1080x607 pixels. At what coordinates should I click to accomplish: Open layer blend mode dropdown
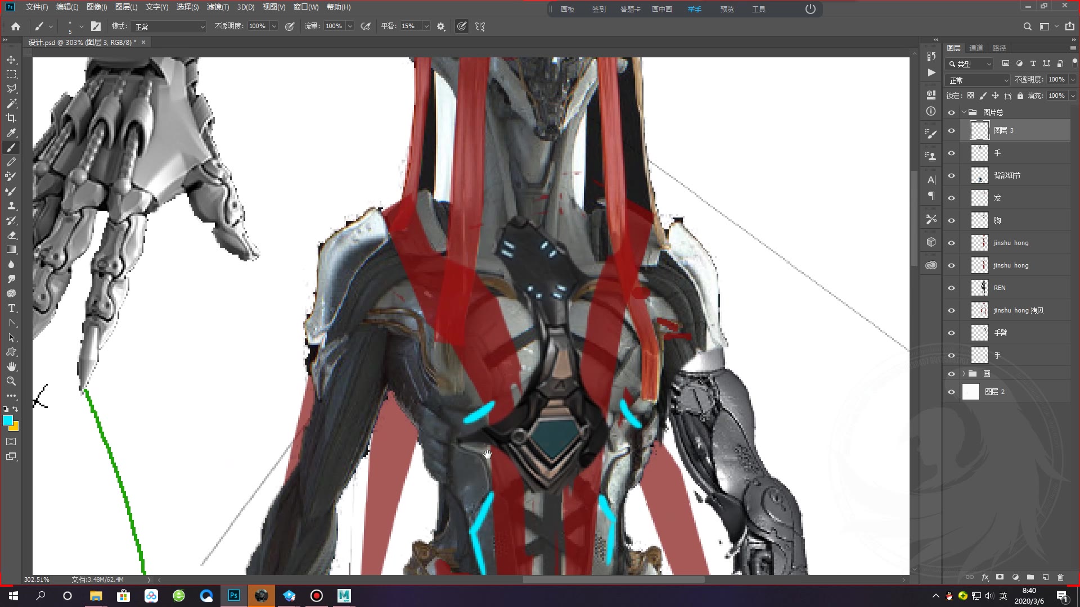click(978, 80)
